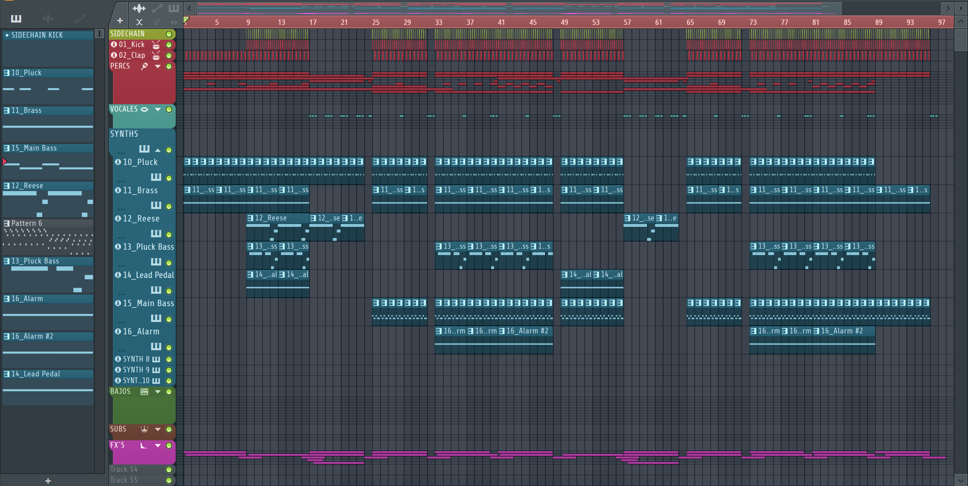Mute the SIDECHAIN track
This screenshot has height=486, width=968.
tap(169, 34)
